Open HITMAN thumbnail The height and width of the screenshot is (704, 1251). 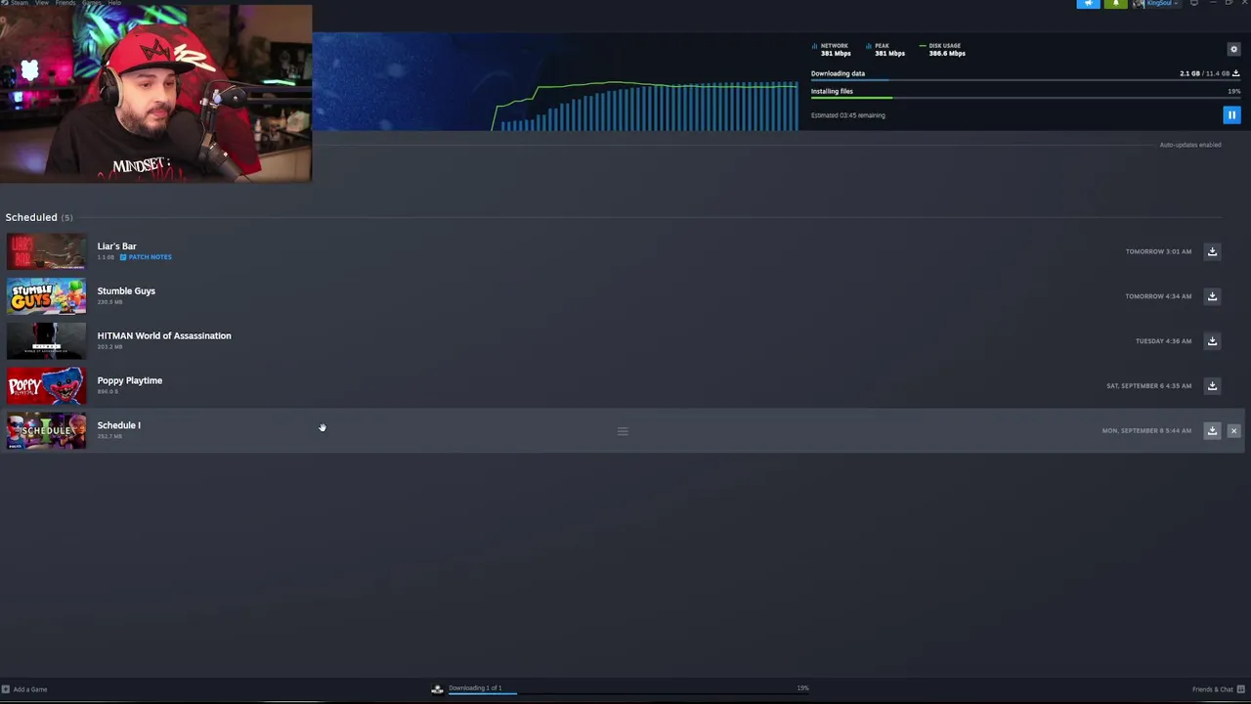click(46, 341)
